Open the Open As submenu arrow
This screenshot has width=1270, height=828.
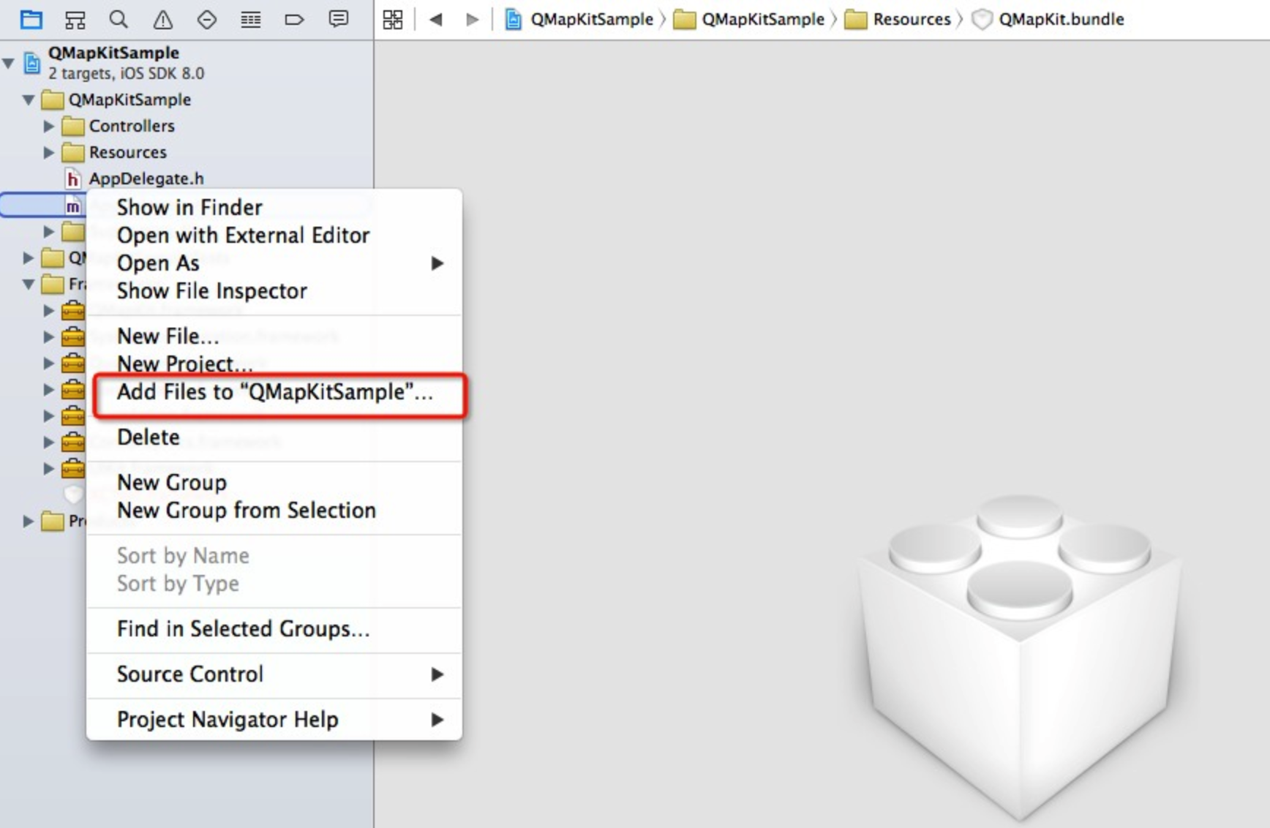pos(437,263)
